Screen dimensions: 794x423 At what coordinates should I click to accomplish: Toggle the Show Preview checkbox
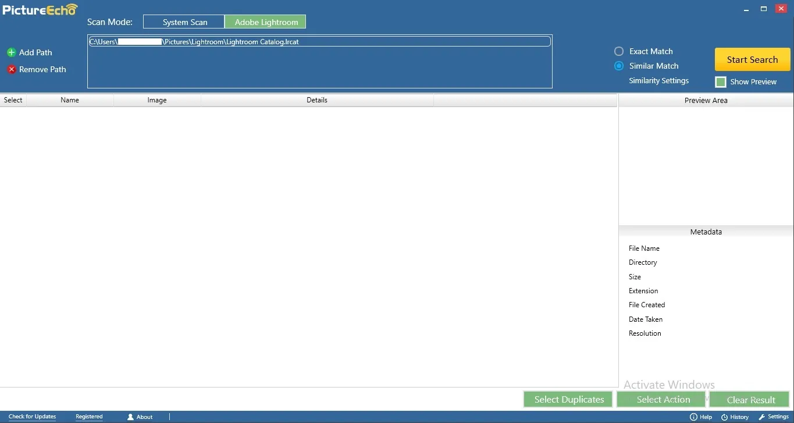point(721,82)
